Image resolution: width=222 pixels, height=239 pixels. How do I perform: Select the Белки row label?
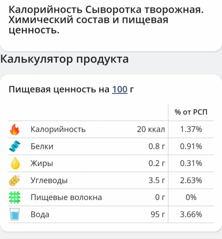[42, 146]
